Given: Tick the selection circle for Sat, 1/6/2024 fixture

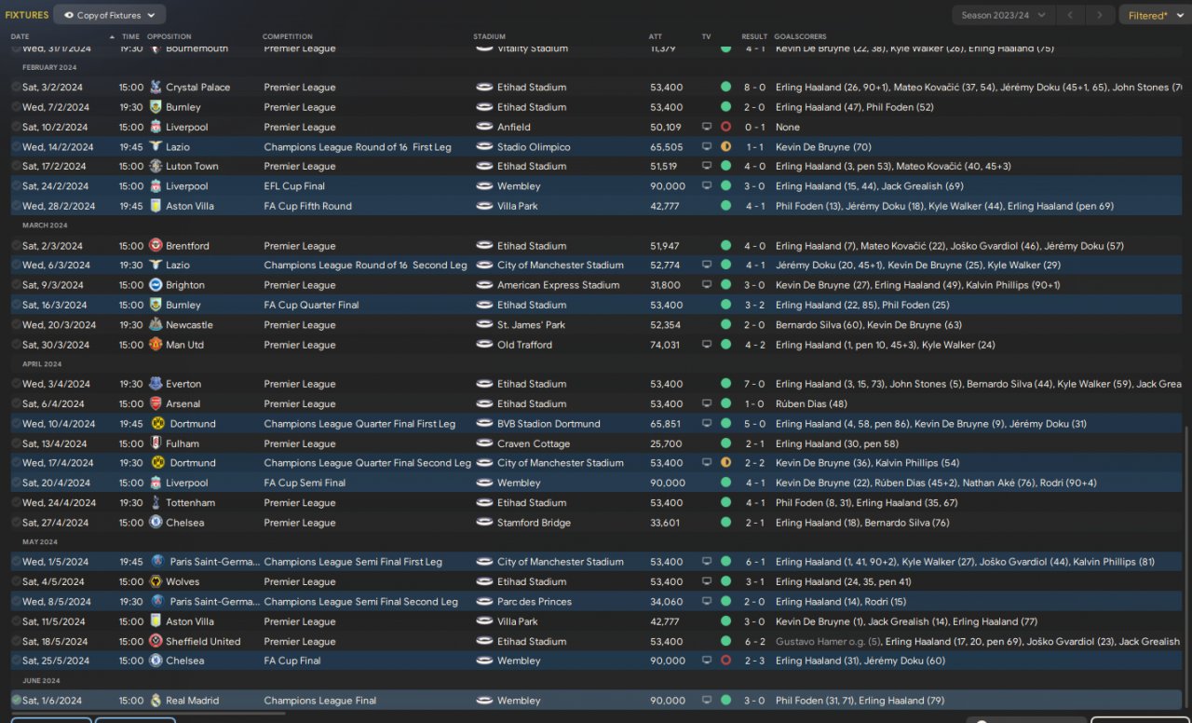Looking at the screenshot, I should [x=16, y=701].
